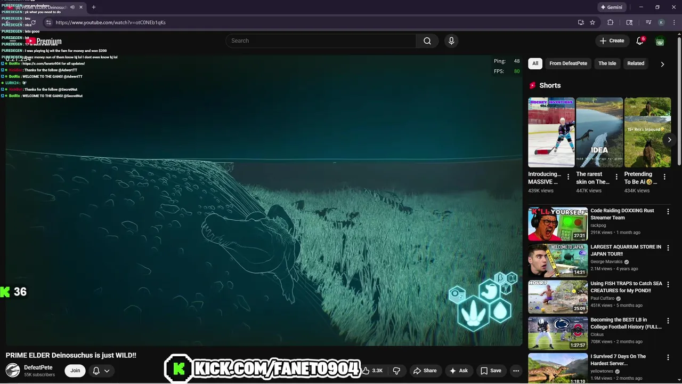Image resolution: width=682 pixels, height=384 pixels.
Task: Open the Introducing MASSIVE hockey short
Action: (551, 132)
